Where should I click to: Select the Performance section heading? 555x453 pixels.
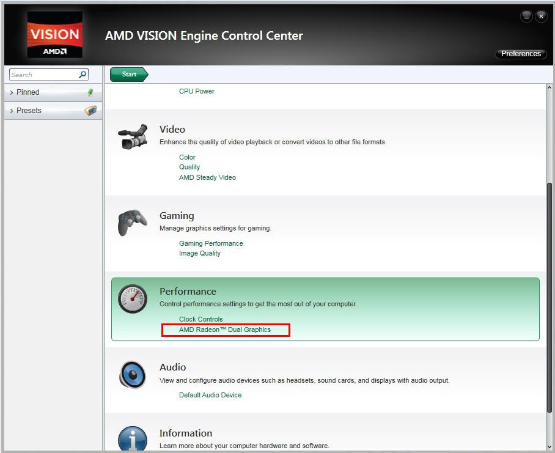point(188,291)
